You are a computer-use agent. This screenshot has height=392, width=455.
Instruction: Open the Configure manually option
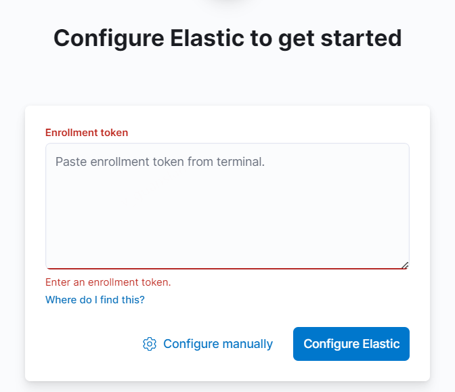pyautogui.click(x=207, y=344)
